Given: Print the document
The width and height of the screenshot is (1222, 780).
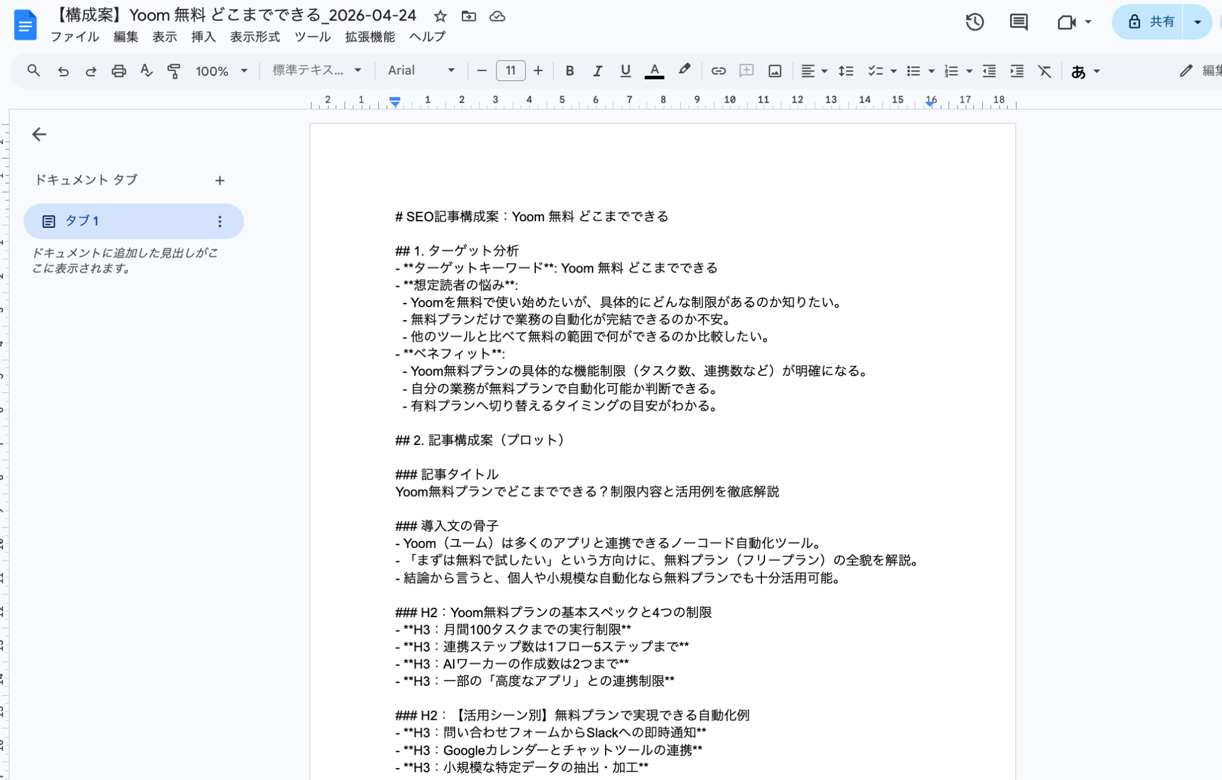Looking at the screenshot, I should tap(119, 71).
